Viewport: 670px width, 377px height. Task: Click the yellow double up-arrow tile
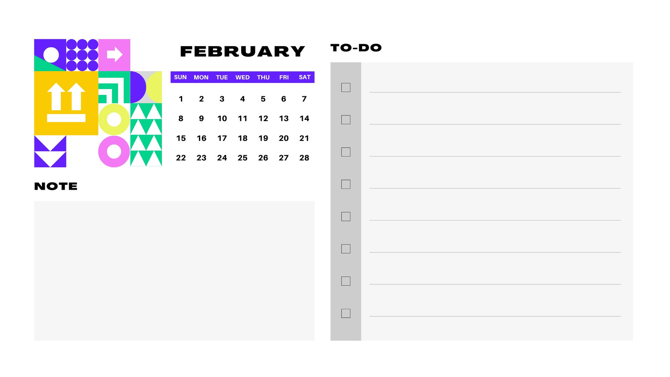point(66,103)
